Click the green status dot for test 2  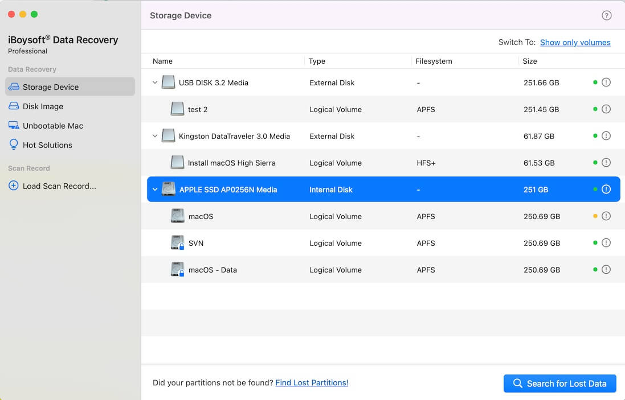tap(595, 109)
